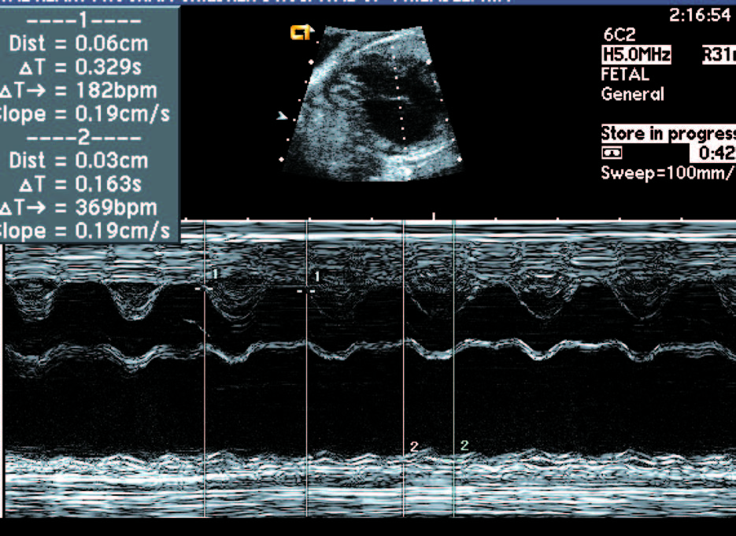Click the Dist = 0.03cm value
736x536 pixels.
point(79,161)
